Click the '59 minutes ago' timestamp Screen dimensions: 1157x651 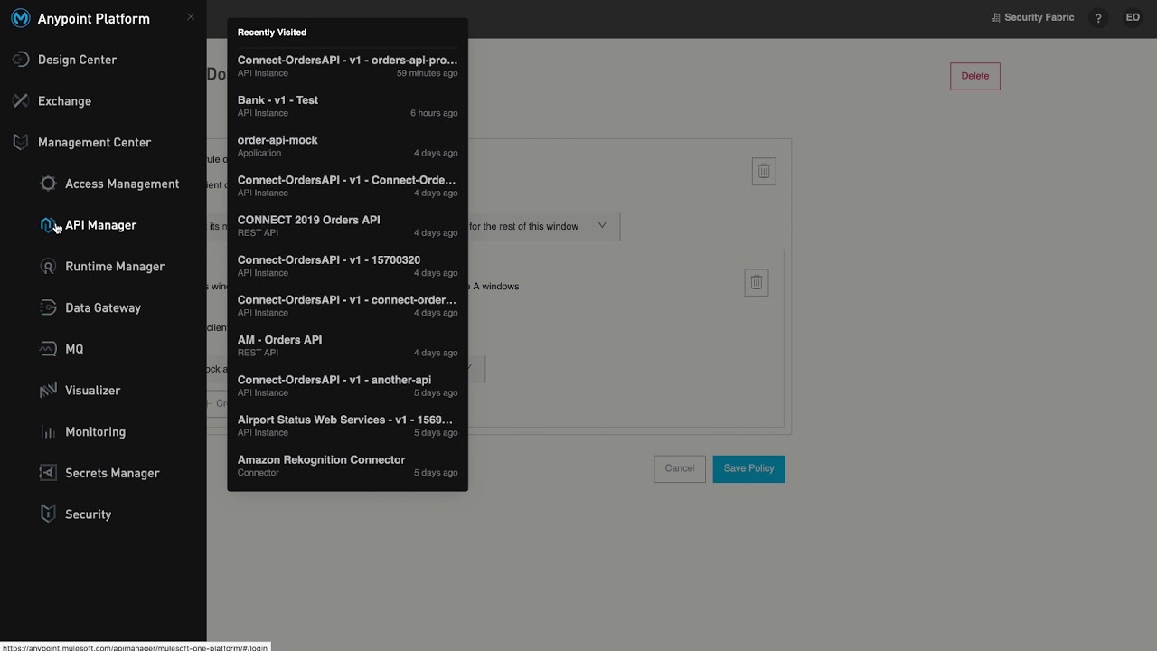pyautogui.click(x=427, y=73)
